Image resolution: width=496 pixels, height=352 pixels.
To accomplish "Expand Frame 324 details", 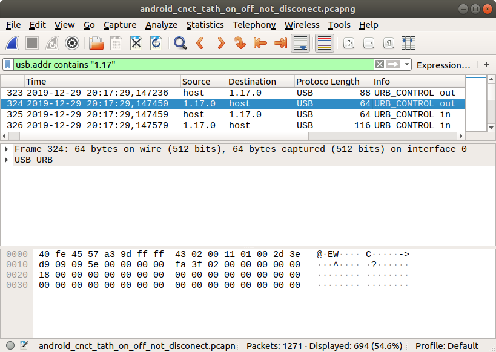I will coord(6,149).
